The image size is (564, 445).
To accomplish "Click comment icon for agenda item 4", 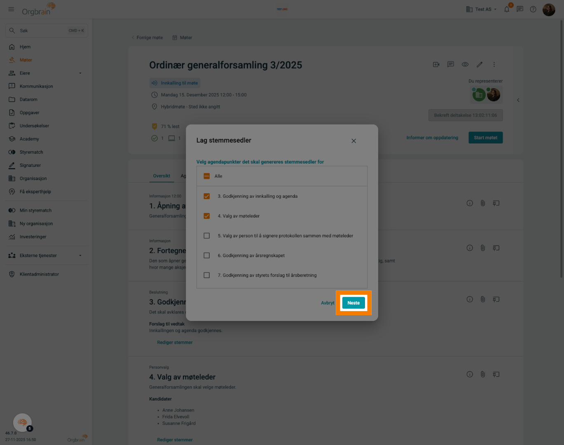I will (x=496, y=375).
